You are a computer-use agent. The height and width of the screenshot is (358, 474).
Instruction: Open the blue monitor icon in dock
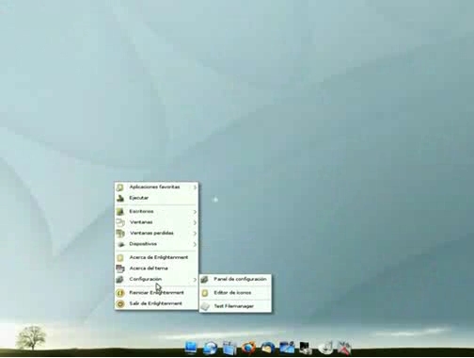[191, 348]
